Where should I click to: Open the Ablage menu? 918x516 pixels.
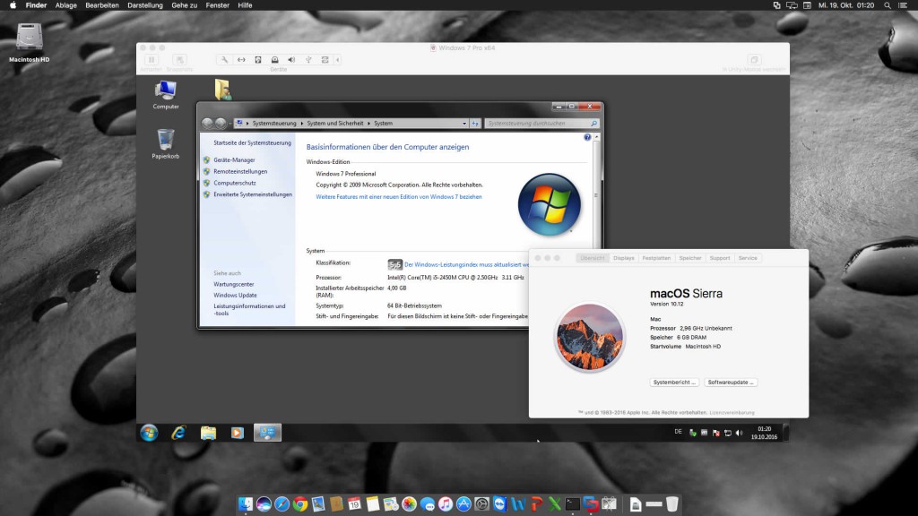click(65, 5)
